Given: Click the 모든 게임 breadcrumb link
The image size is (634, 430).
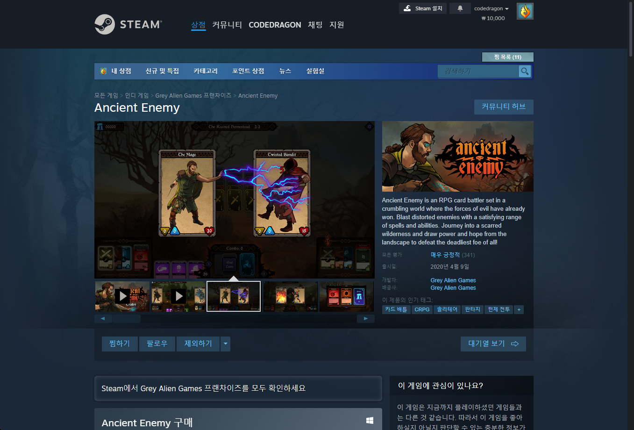Looking at the screenshot, I should click(106, 95).
